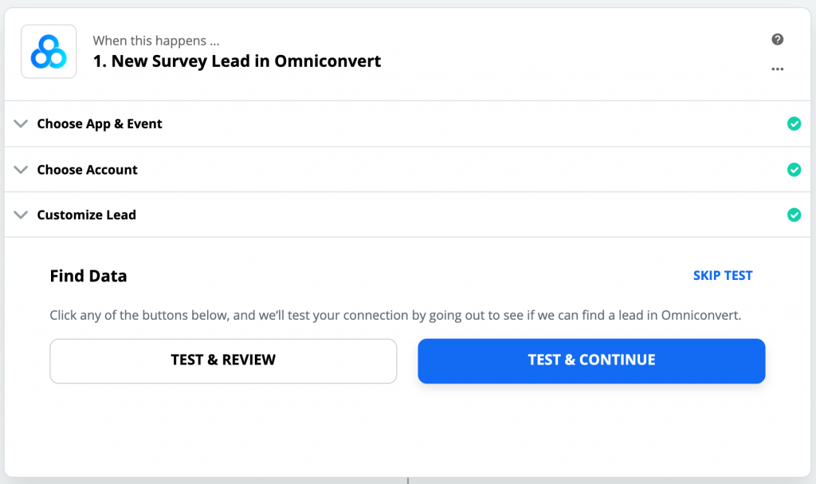Click the SKIP TEST link
The width and height of the screenshot is (816, 484).
723,276
